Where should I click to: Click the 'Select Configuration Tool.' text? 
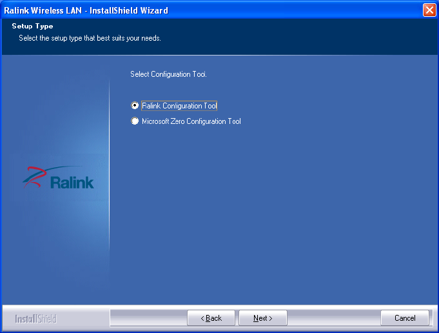pyautogui.click(x=168, y=74)
